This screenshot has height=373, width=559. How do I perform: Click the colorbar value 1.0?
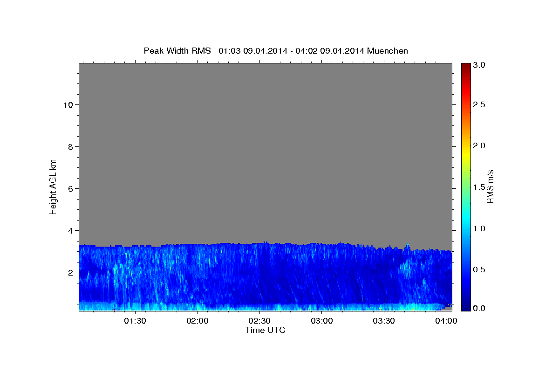[479, 228]
